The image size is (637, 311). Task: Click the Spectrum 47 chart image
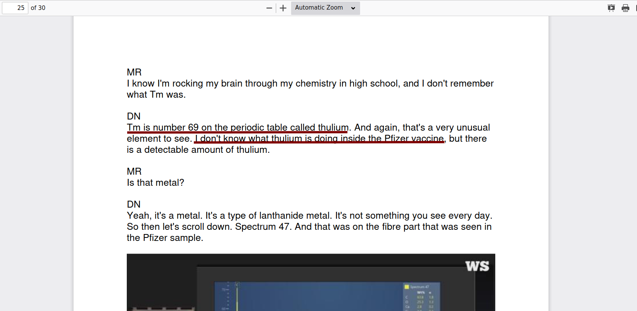point(311,282)
